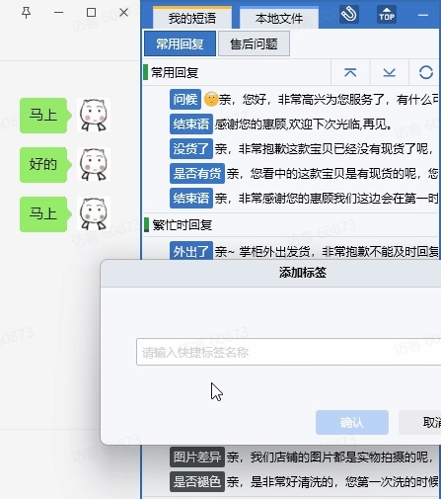Click the avatar beside the first 马上 message
Image resolution: width=441 pixels, height=499 pixels.
pyautogui.click(x=94, y=115)
